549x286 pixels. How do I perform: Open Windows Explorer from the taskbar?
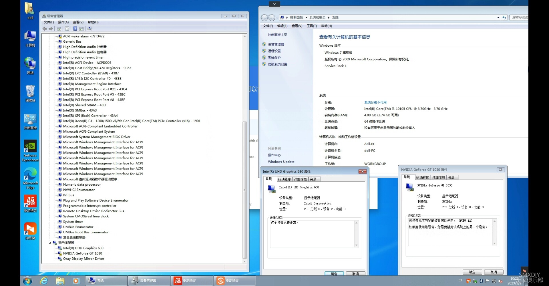(x=60, y=281)
